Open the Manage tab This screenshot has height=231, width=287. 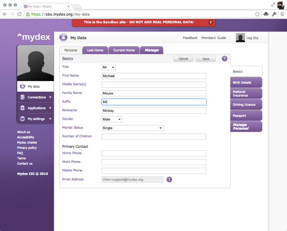click(x=152, y=50)
